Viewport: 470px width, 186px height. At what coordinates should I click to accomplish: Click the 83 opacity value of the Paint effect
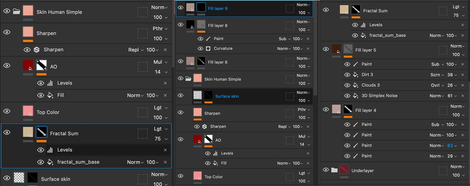(450, 145)
